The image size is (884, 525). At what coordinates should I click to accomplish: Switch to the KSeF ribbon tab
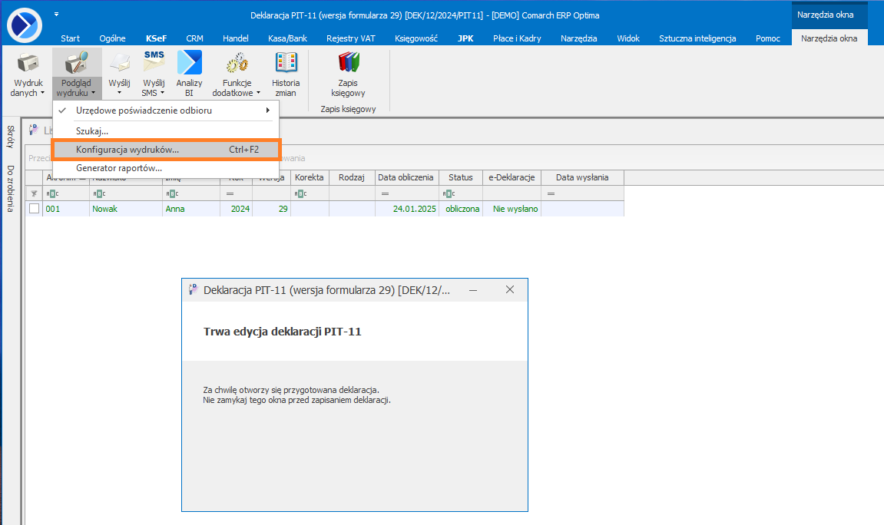pos(156,38)
